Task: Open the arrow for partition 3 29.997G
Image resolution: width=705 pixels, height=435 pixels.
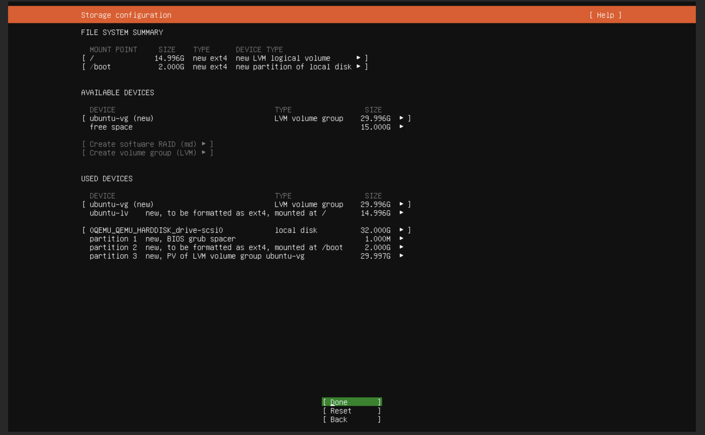Action: tap(401, 256)
